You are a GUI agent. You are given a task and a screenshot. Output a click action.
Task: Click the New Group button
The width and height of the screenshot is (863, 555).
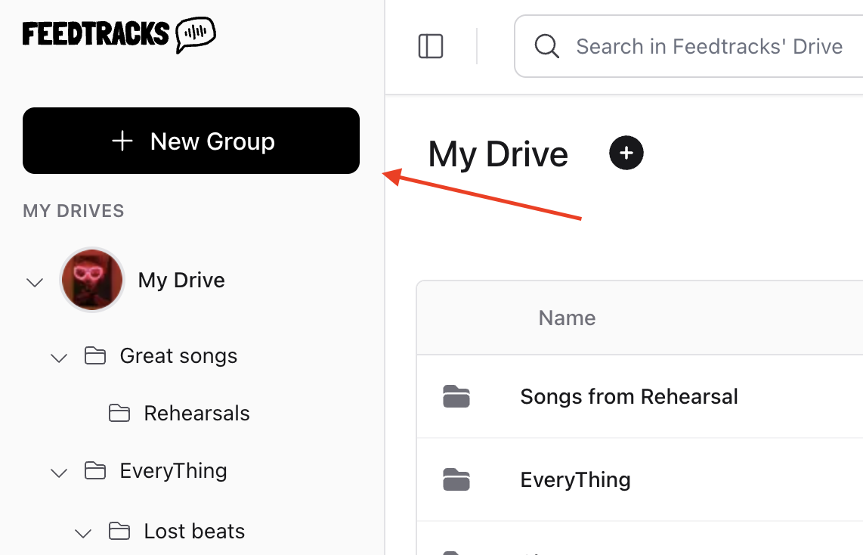(x=191, y=141)
